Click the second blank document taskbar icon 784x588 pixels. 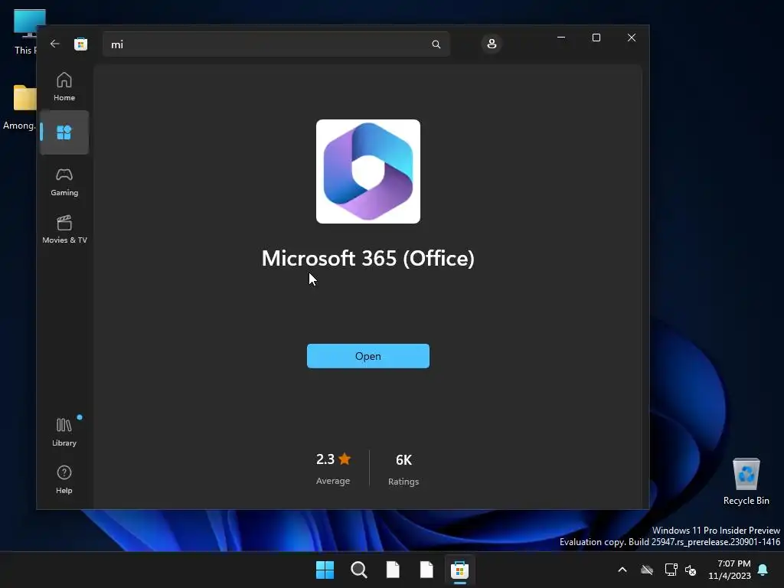(426, 570)
